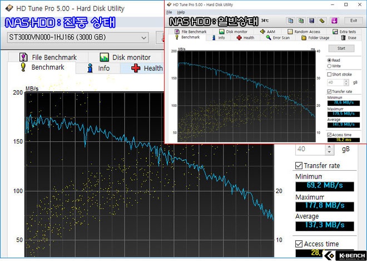Toggle Access time checkbox in large window
The width and height of the screenshot is (367, 261).
tap(299, 244)
